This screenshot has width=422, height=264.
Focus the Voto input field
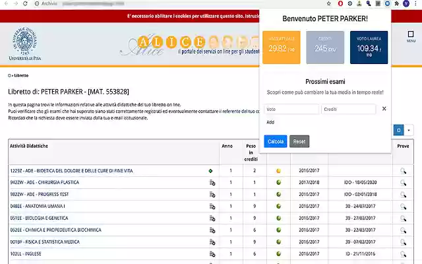(x=291, y=109)
